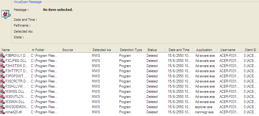Select the F3SCRCTR row icon
Image resolution: width=259 pixels, height=116 pixels.
coord(2,81)
